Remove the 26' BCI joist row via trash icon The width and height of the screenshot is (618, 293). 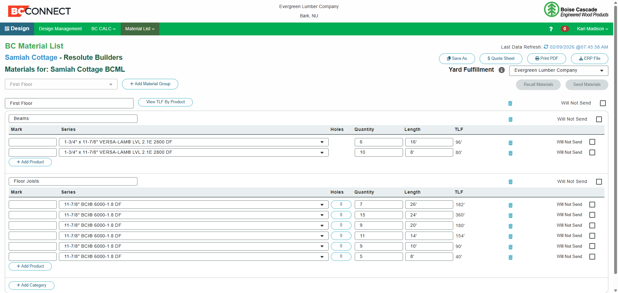(510, 205)
